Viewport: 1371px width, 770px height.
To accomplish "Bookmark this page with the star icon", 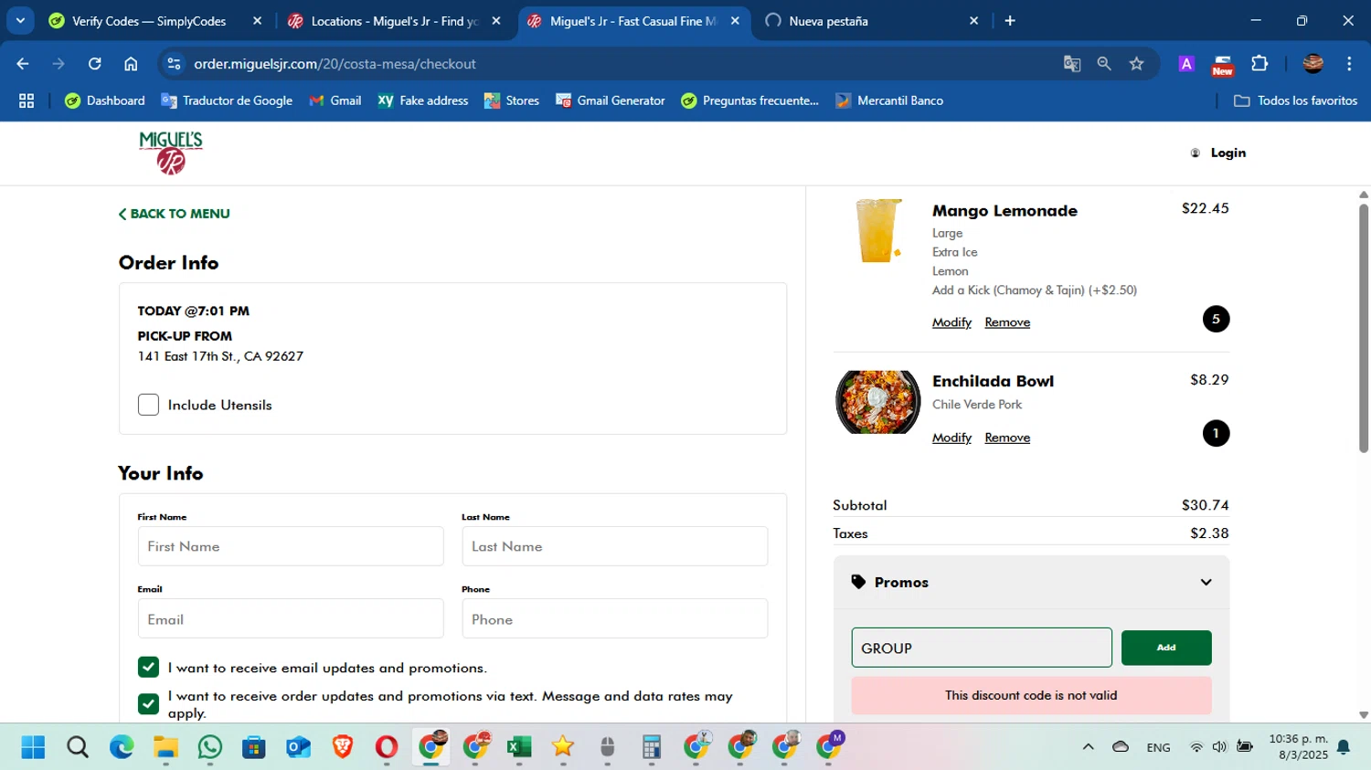I will click(x=1136, y=64).
